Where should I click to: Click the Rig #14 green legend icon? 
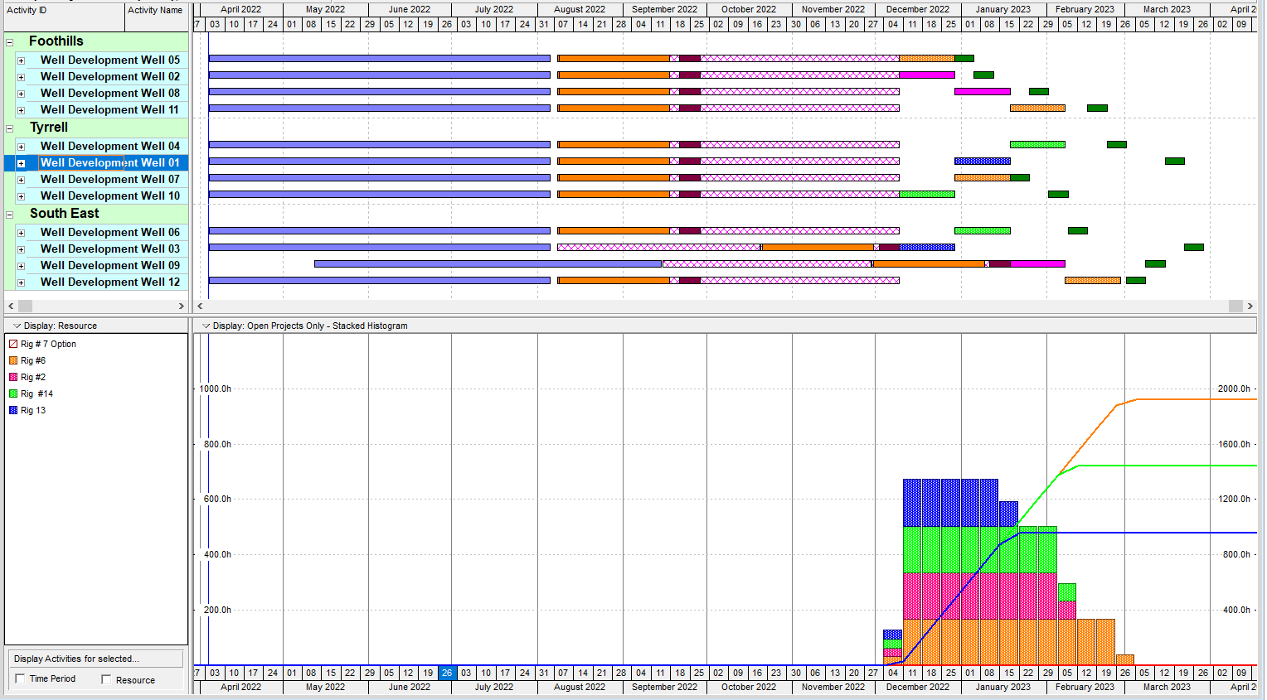coord(13,393)
